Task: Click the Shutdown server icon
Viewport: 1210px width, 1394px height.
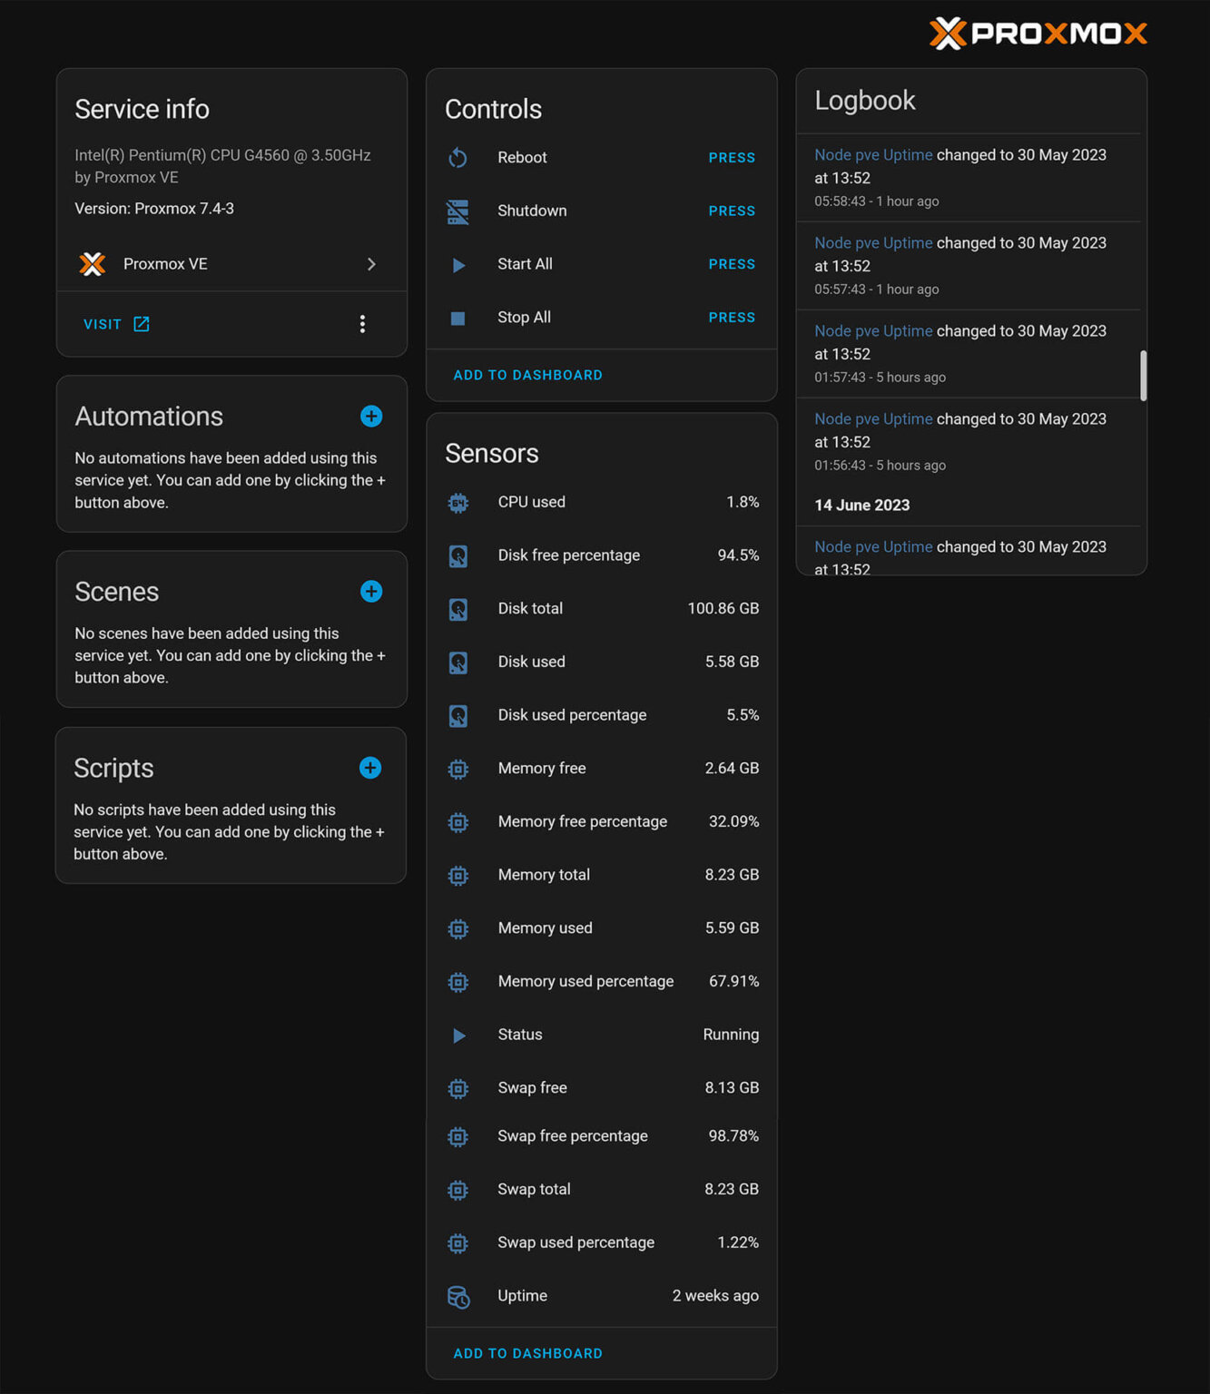Action: 458,211
